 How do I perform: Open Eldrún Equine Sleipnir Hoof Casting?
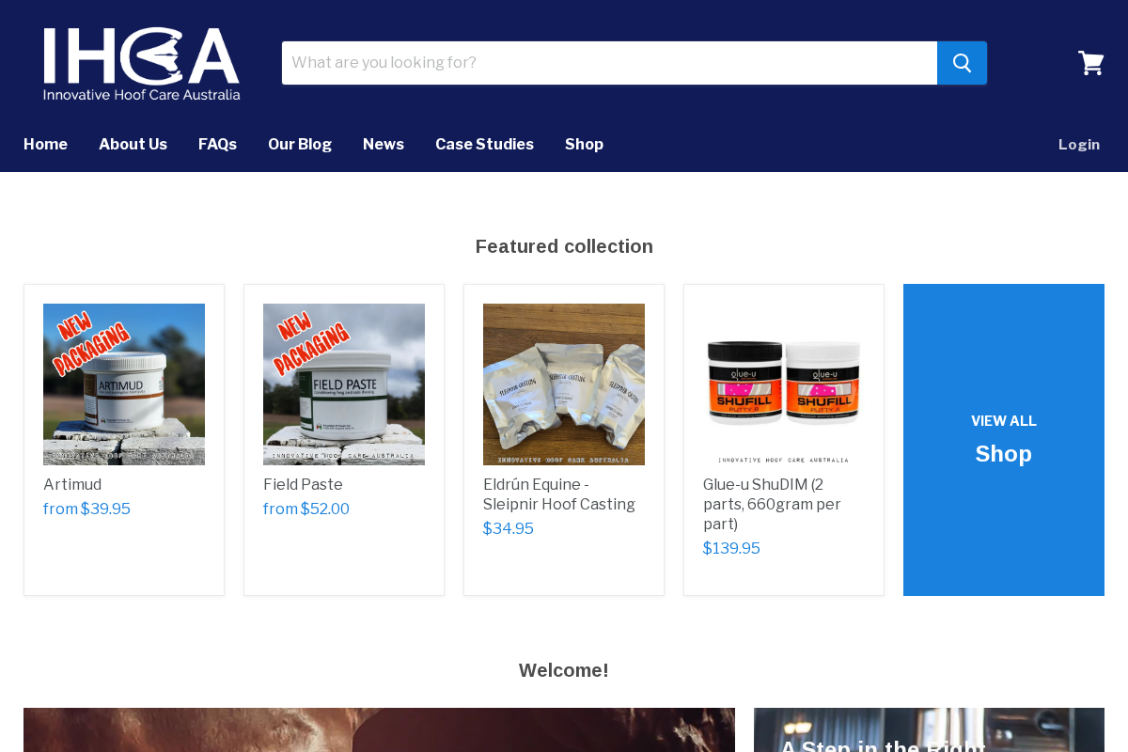(558, 493)
